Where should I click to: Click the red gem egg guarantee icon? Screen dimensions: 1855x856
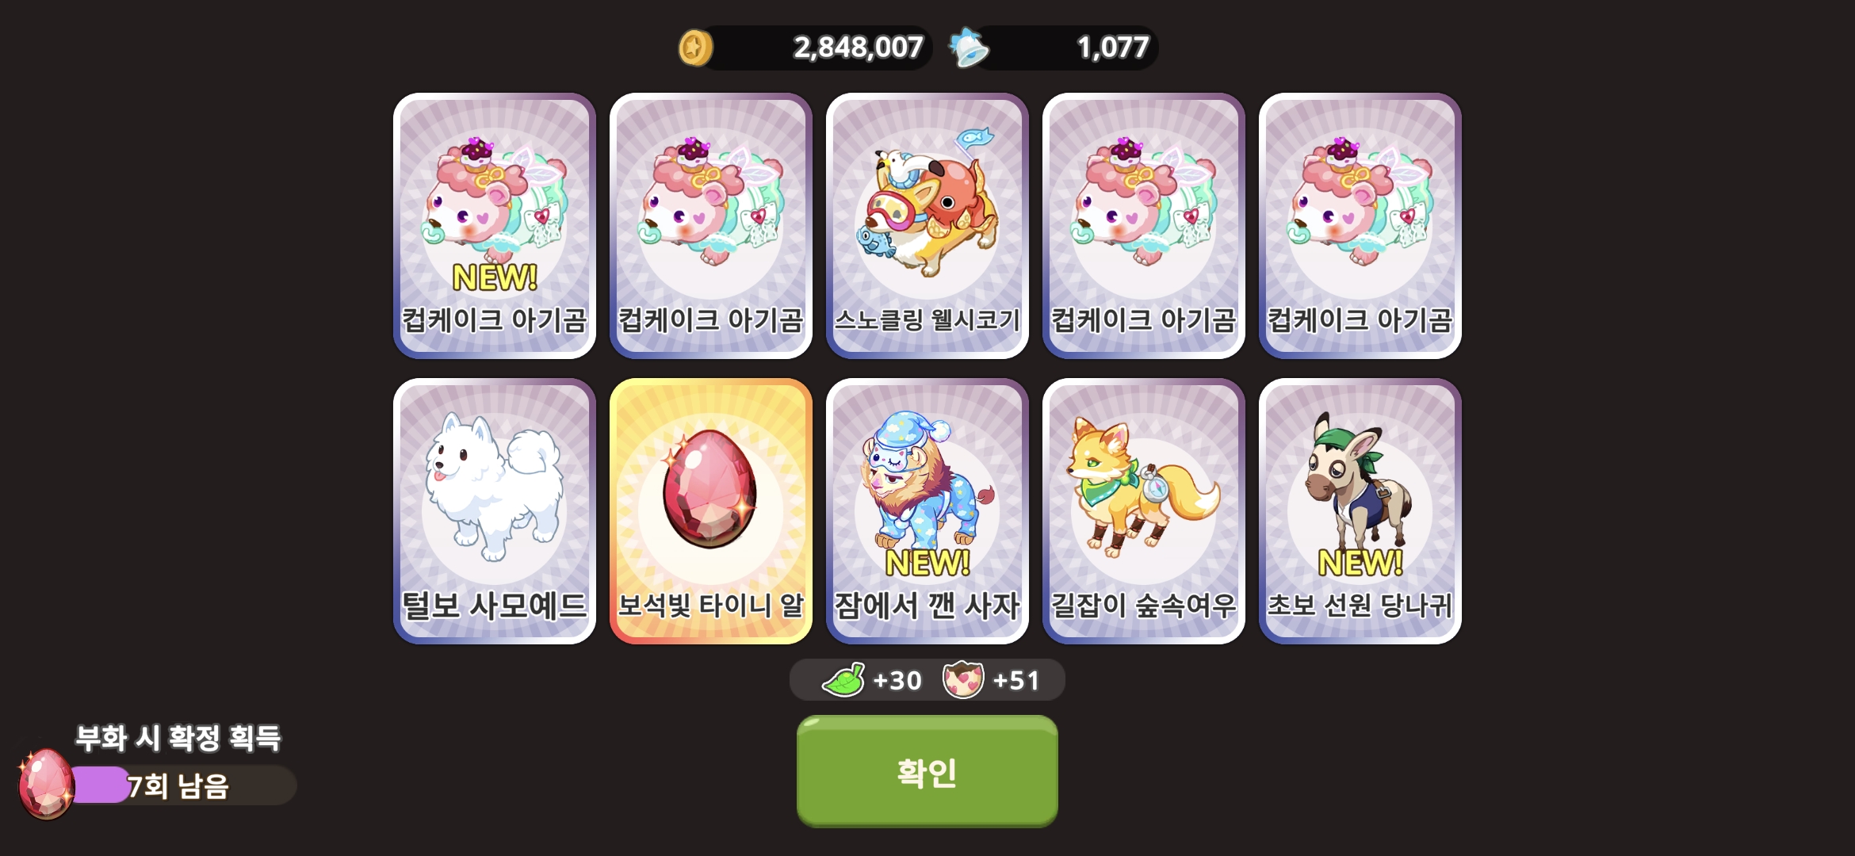click(x=46, y=784)
